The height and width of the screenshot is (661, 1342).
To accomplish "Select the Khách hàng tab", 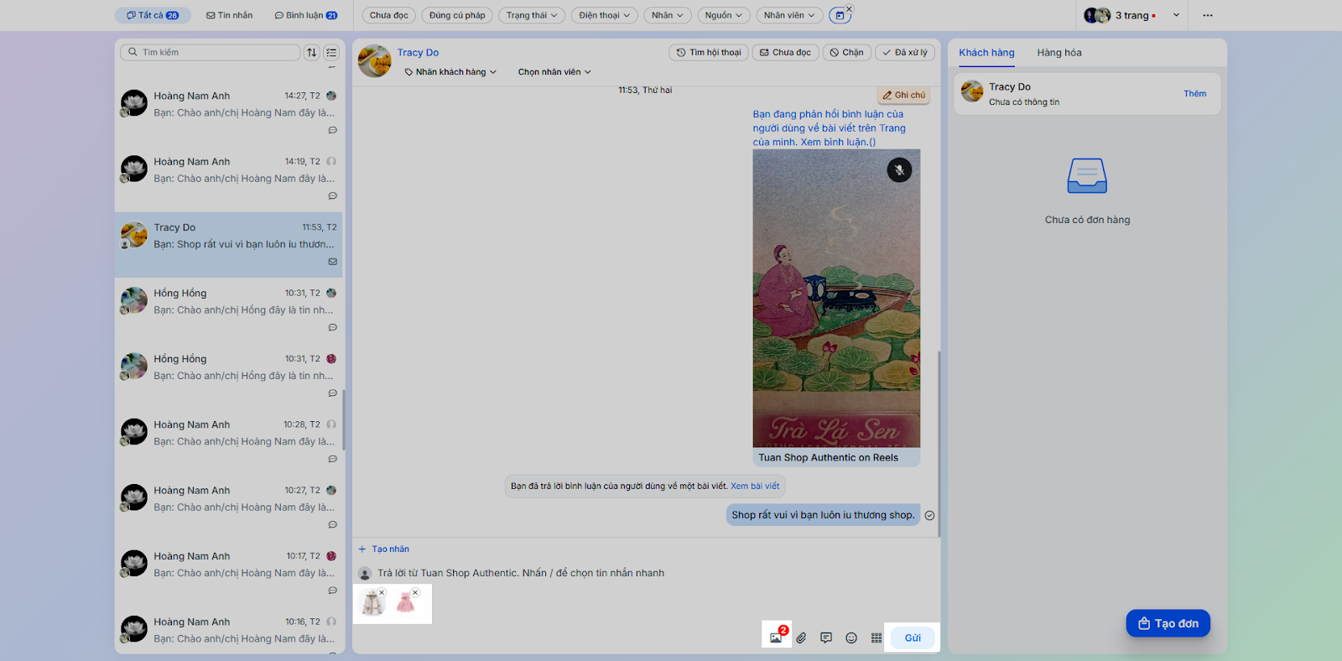I will pos(986,52).
